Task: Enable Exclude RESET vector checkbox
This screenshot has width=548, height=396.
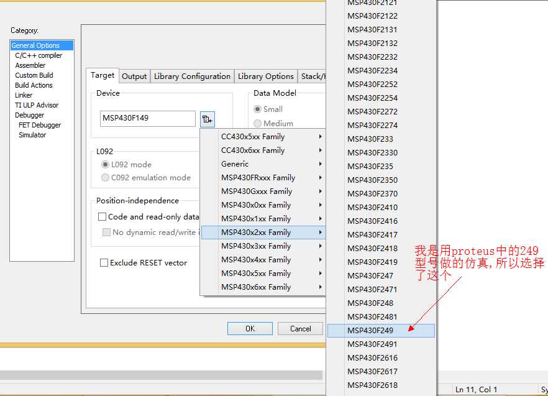Action: pos(104,262)
